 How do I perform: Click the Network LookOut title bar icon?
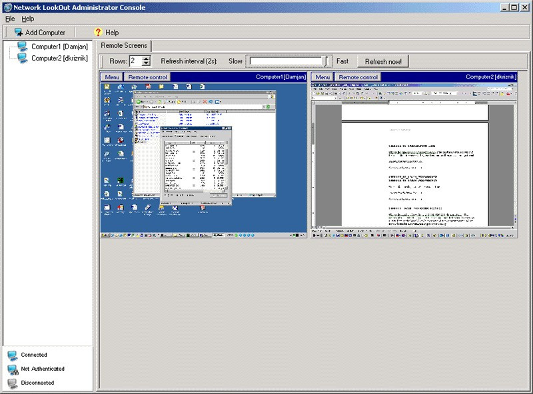8,7
